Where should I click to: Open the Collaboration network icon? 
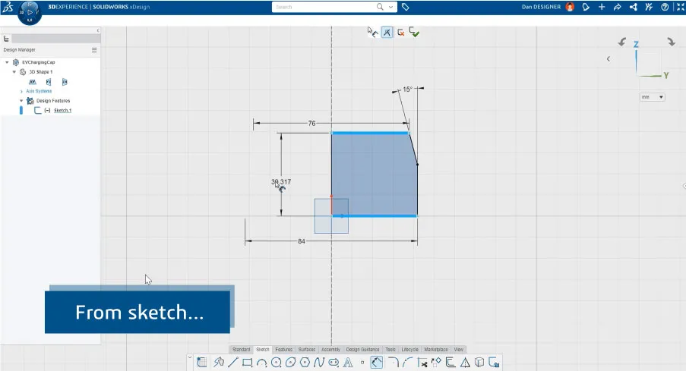[633, 7]
